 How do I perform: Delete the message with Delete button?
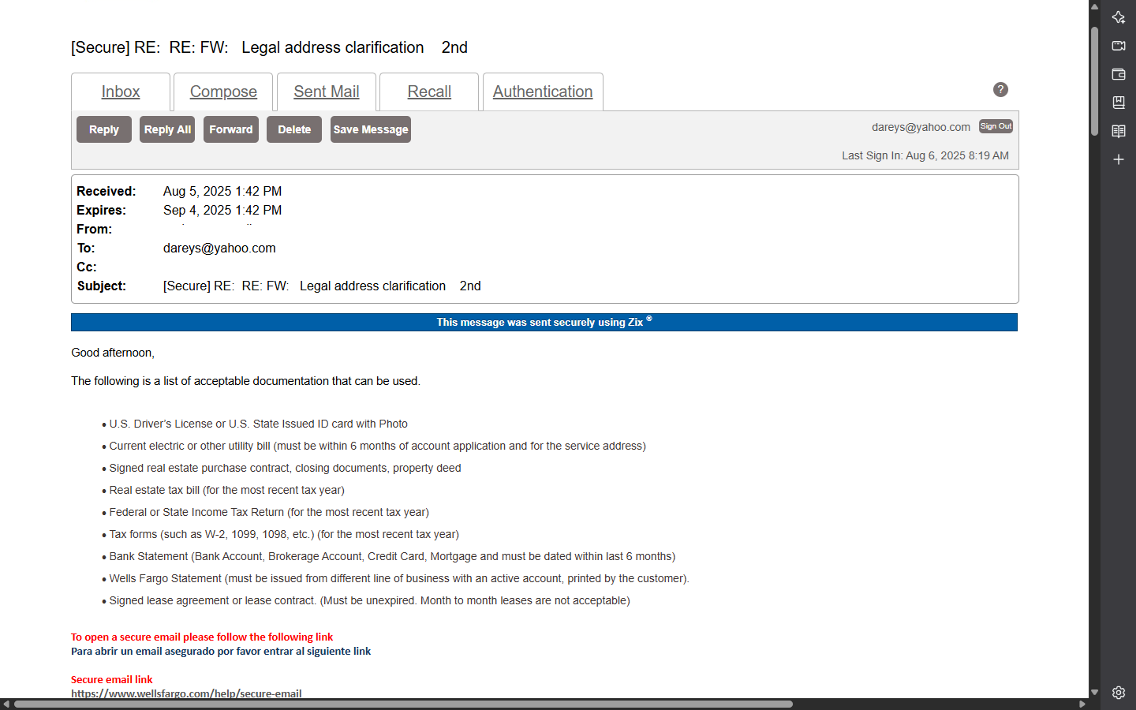294,129
